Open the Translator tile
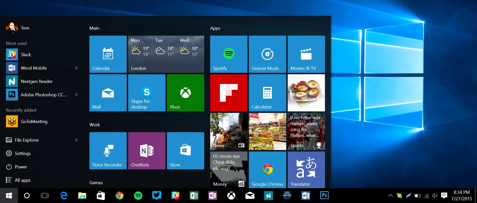Image resolution: width=477 pixels, height=203 pixels. (x=306, y=170)
